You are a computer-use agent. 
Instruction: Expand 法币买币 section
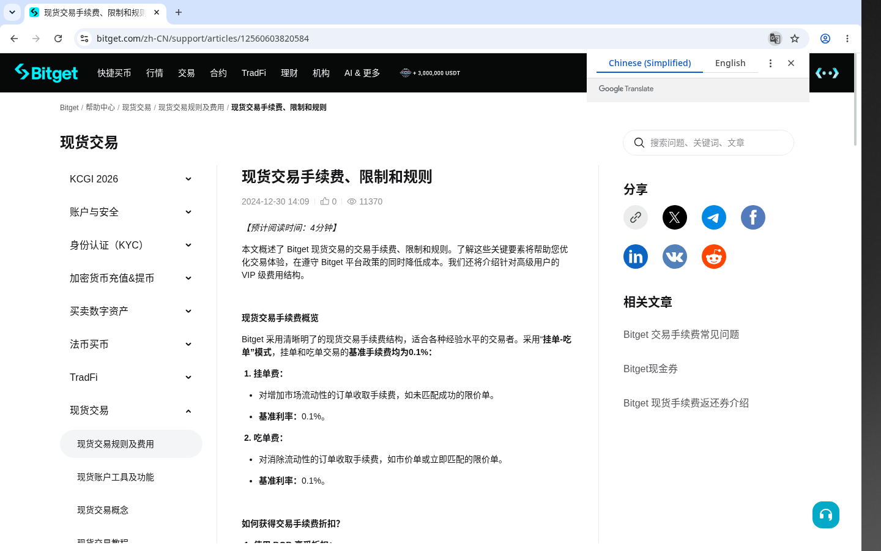click(x=131, y=344)
